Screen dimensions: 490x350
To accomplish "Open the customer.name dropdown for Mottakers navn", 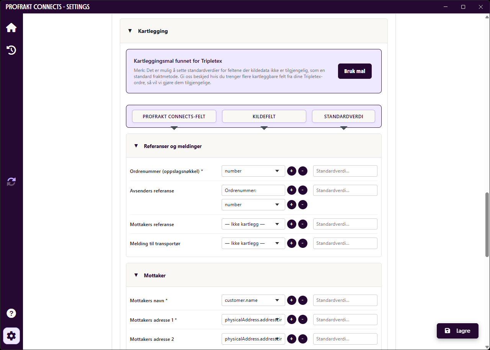I will [x=253, y=300].
